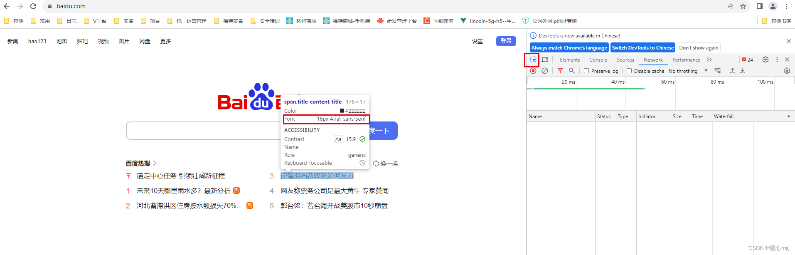This screenshot has height=255, width=795.
Task: Click Don't show again button
Action: [699, 48]
